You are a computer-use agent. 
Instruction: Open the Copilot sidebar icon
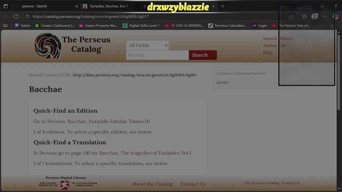[x=336, y=17]
